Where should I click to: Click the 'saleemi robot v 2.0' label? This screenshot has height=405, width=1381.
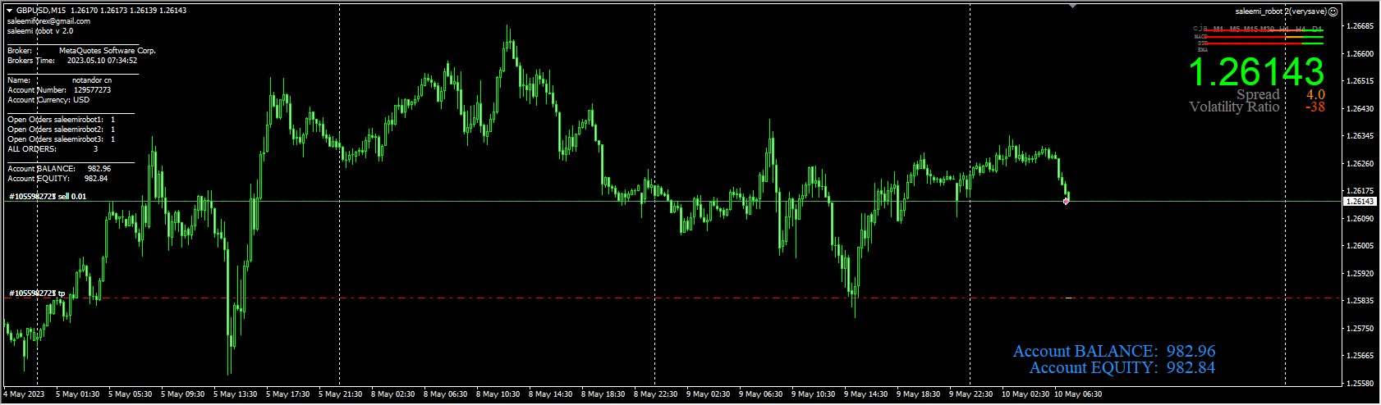click(x=40, y=31)
